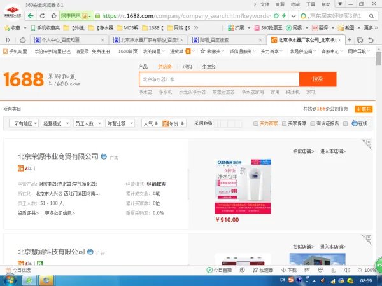Open 更多公司信息 link

tap(60, 213)
